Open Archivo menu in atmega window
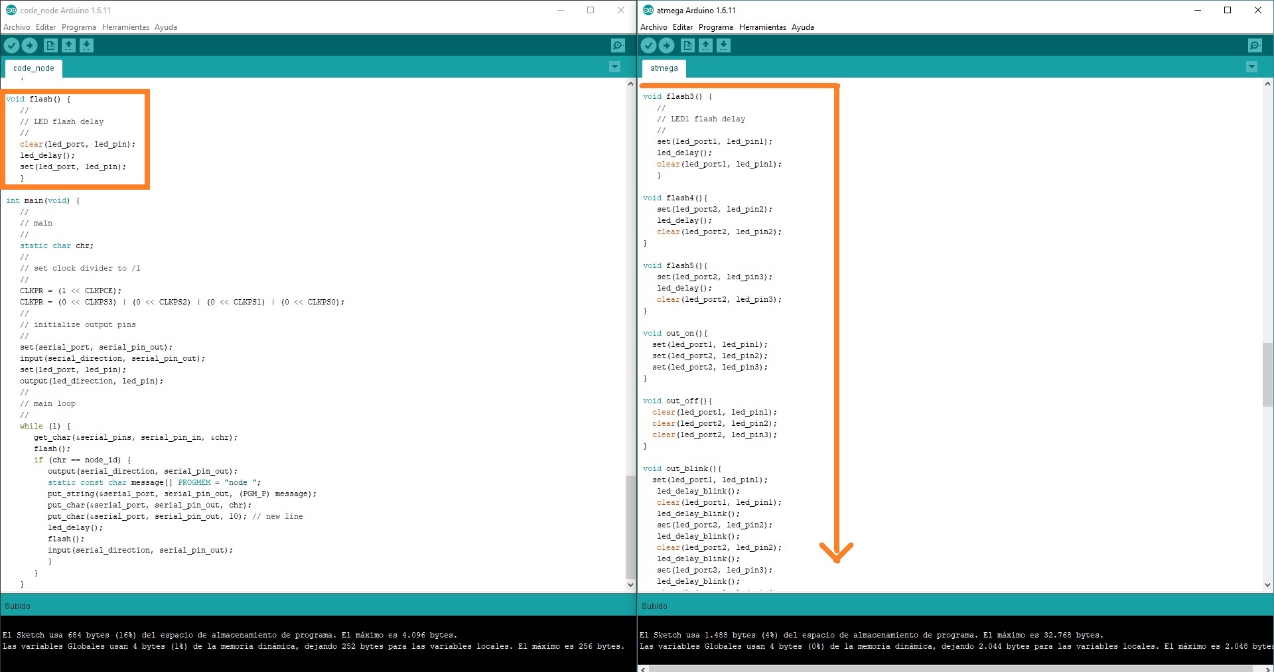Image resolution: width=1274 pixels, height=672 pixels. point(654,27)
